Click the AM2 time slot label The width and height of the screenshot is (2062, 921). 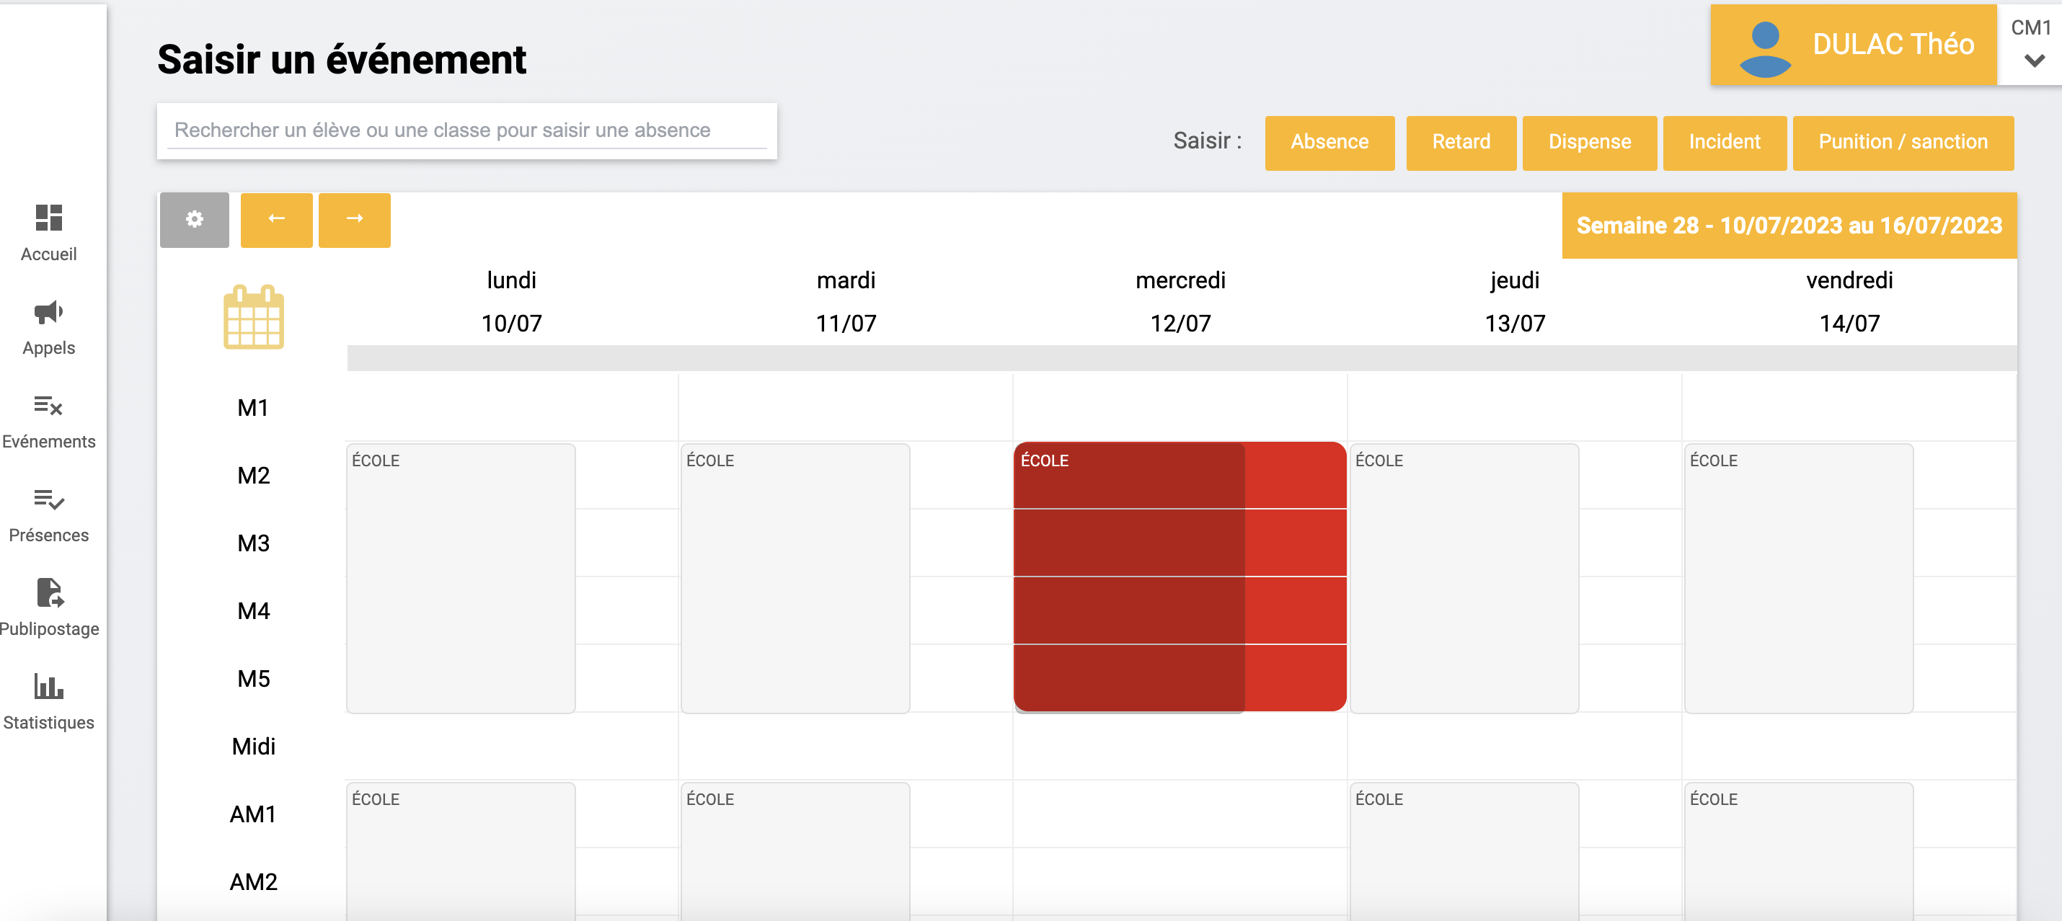coord(253,882)
